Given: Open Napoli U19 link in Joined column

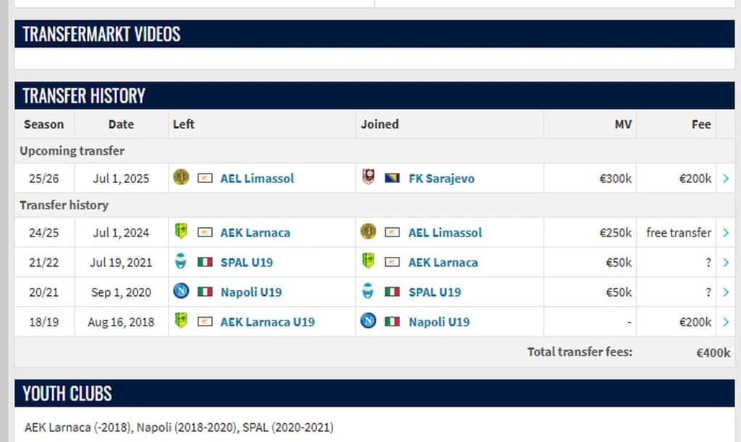Looking at the screenshot, I should pos(439,322).
